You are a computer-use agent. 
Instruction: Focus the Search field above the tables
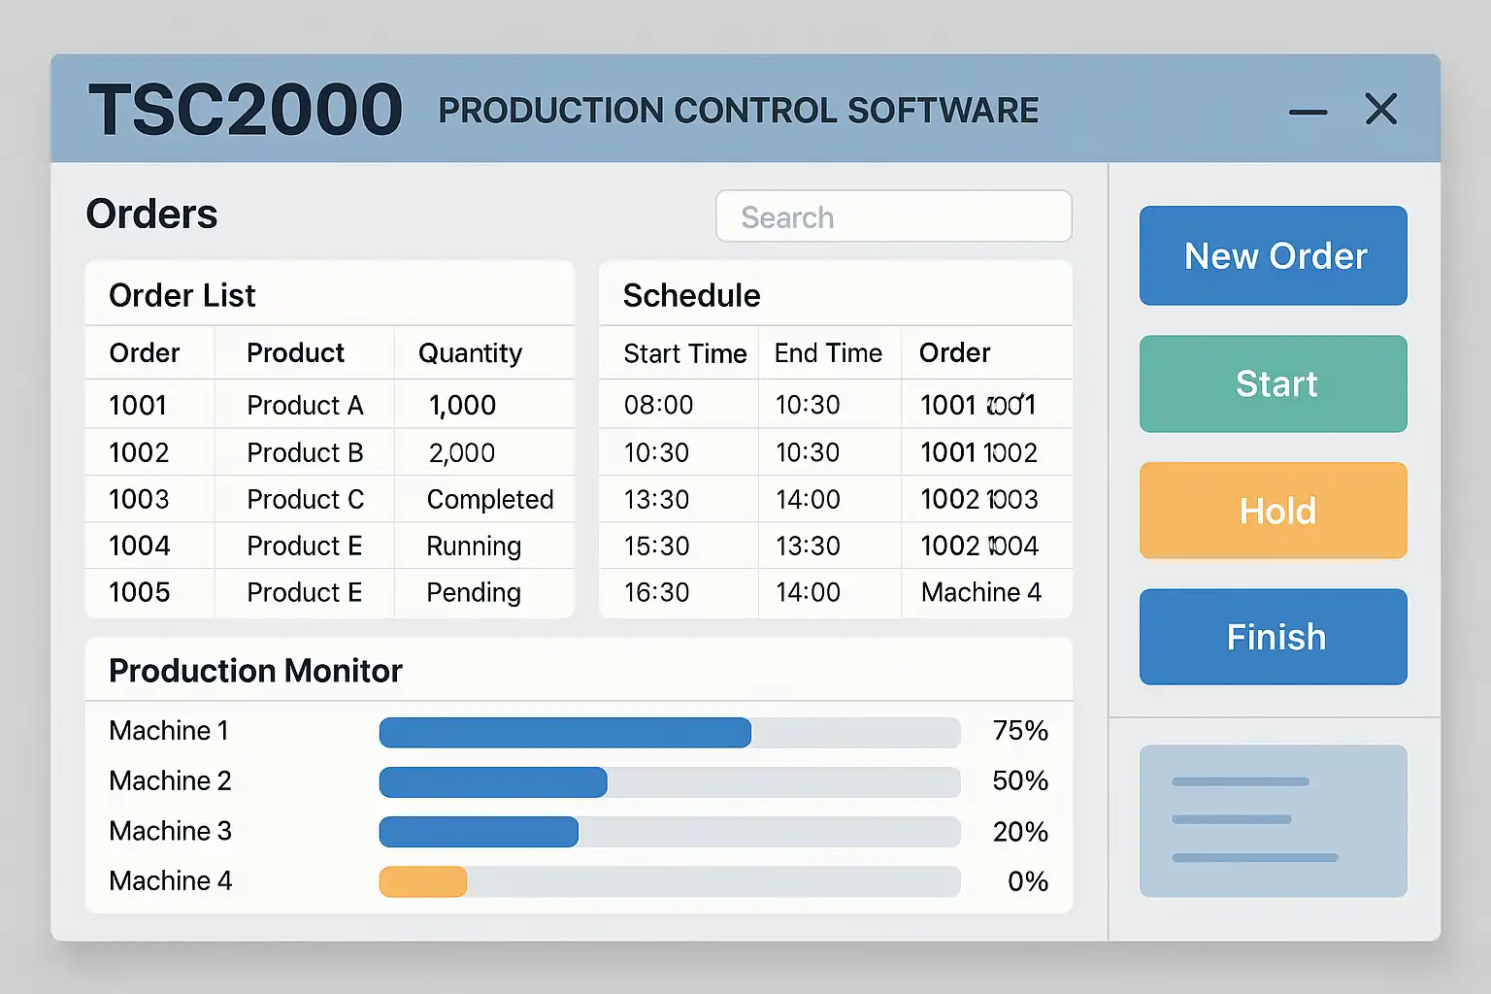click(x=894, y=216)
